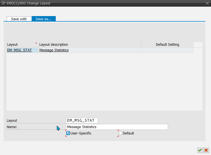Toggle the User-Specific checkbox
Viewport: 211px width, 155px height.
click(68, 133)
